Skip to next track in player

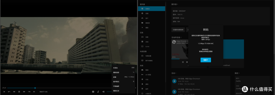click(x=34, y=92)
